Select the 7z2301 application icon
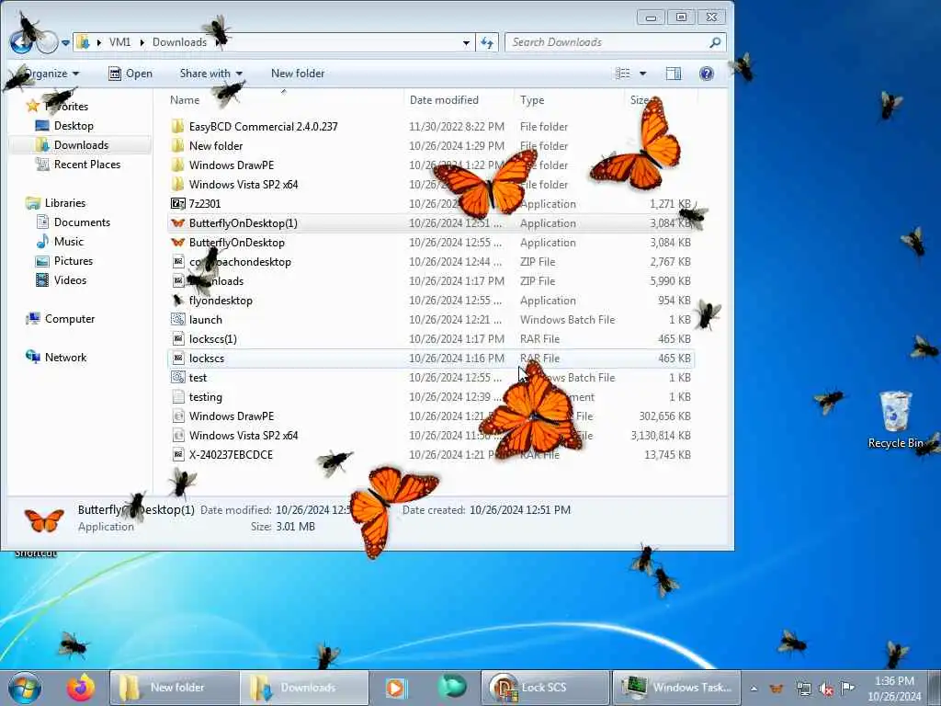 177,203
